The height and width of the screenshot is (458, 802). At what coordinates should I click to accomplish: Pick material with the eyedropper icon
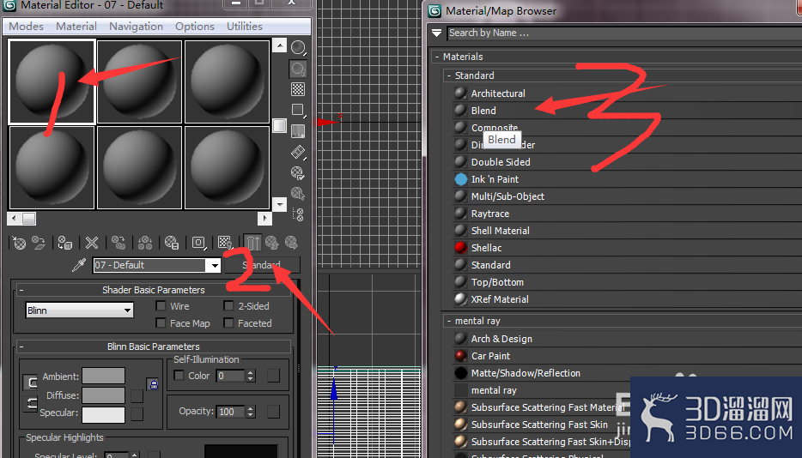point(79,265)
